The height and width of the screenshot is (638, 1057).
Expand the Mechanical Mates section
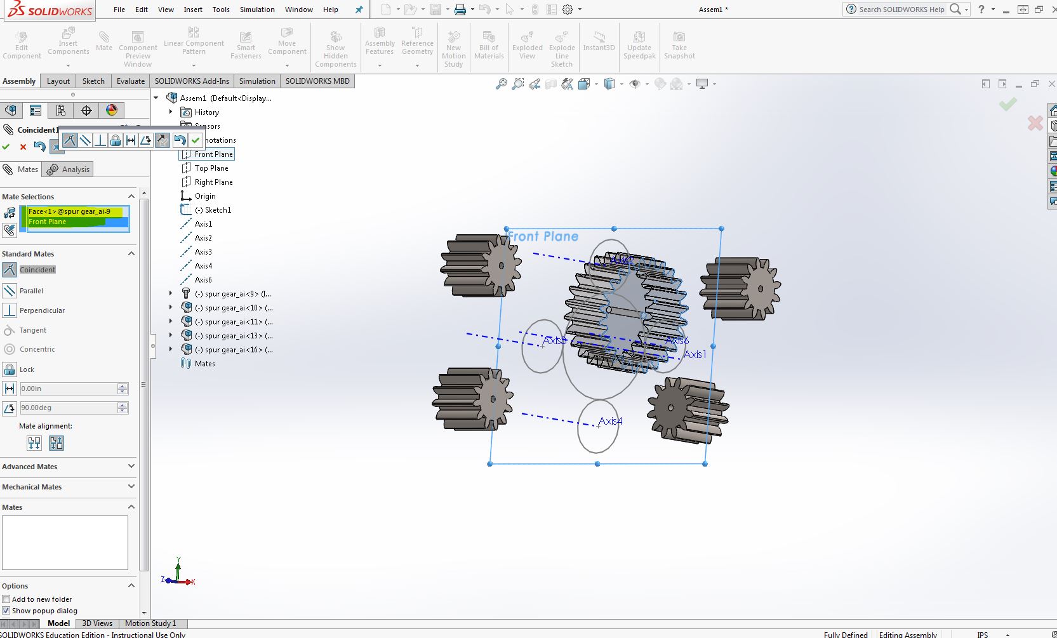click(x=131, y=487)
